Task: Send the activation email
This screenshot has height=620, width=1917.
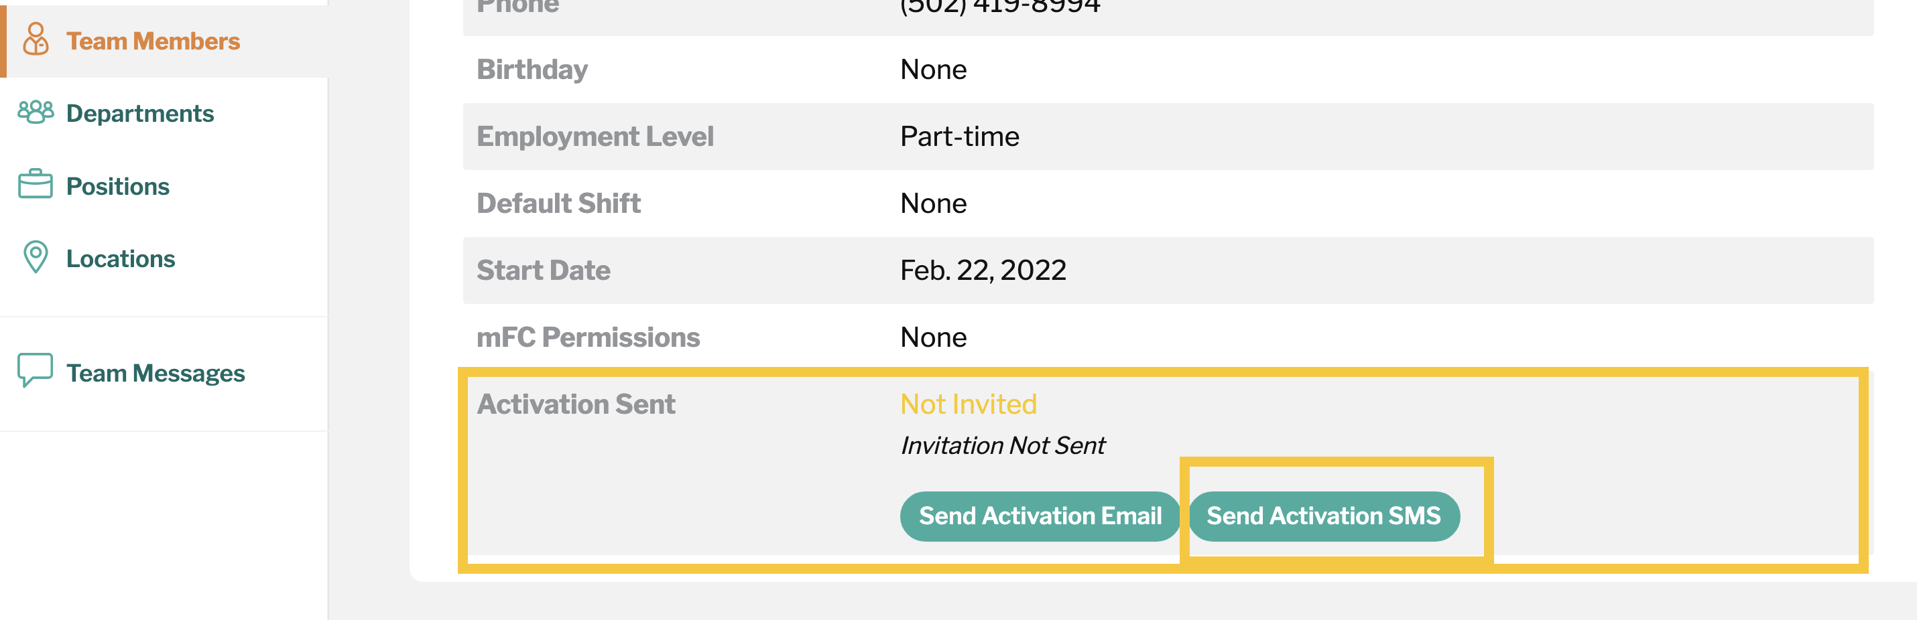Action: click(1040, 516)
